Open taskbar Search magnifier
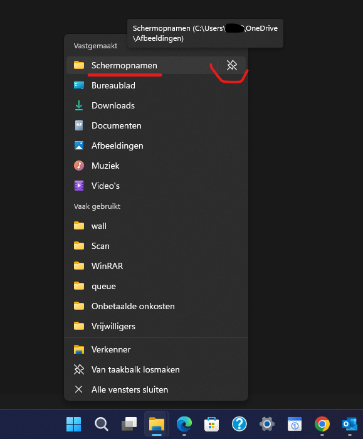 (x=102, y=424)
